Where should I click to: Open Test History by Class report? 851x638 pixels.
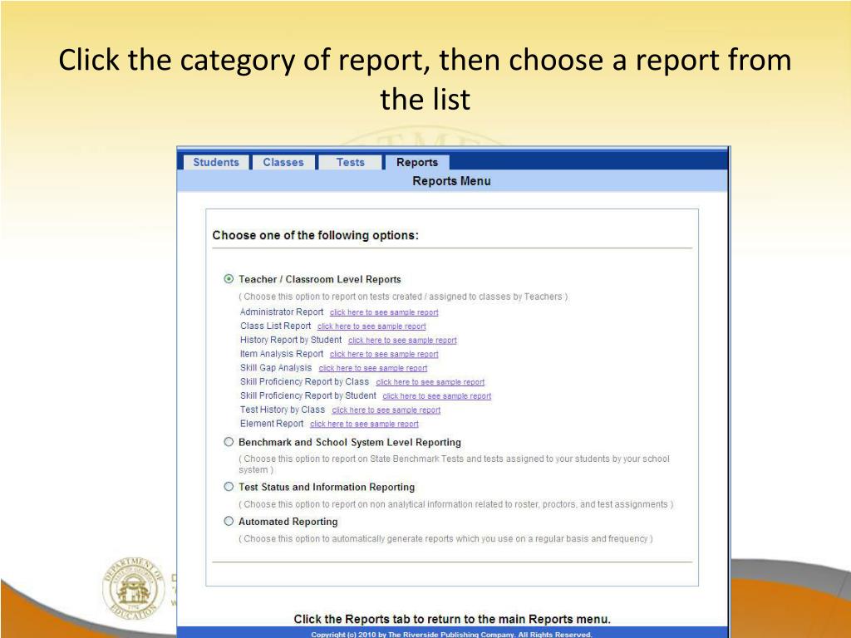pyautogui.click(x=283, y=410)
